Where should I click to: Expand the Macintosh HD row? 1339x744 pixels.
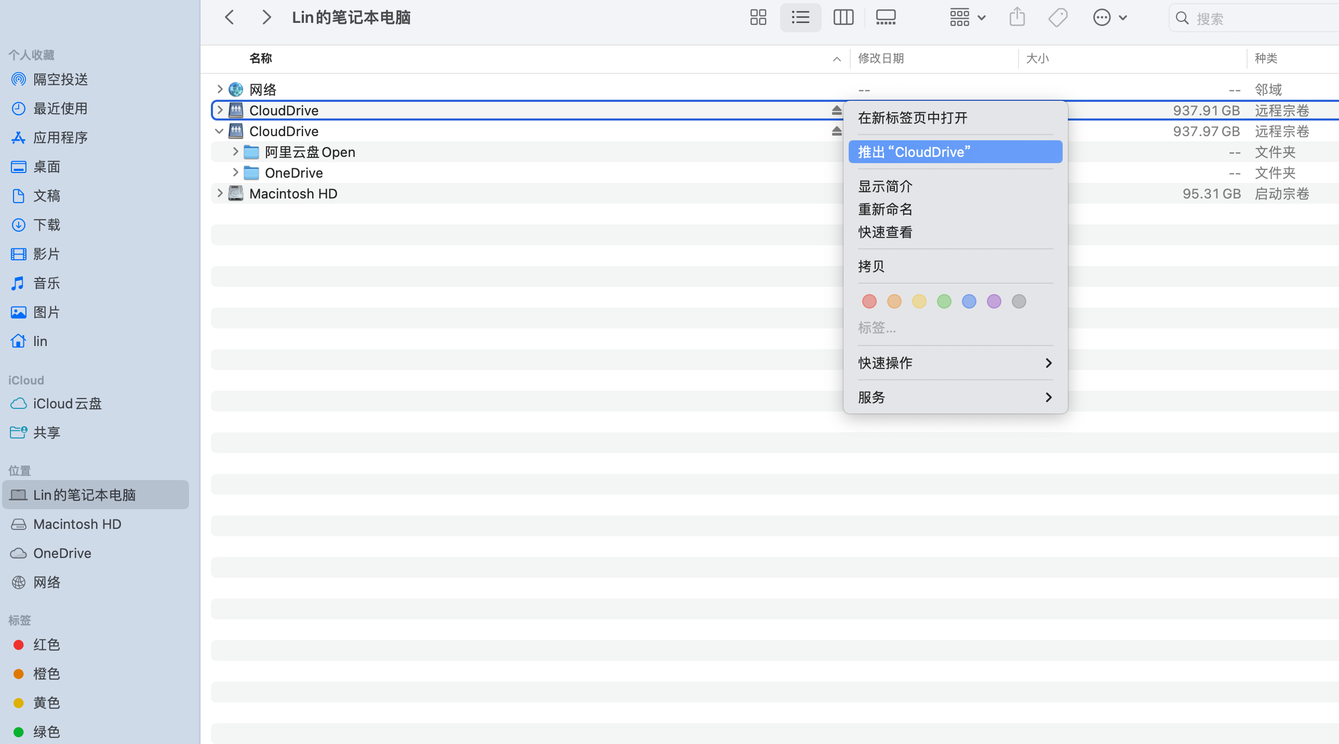pyautogui.click(x=219, y=193)
